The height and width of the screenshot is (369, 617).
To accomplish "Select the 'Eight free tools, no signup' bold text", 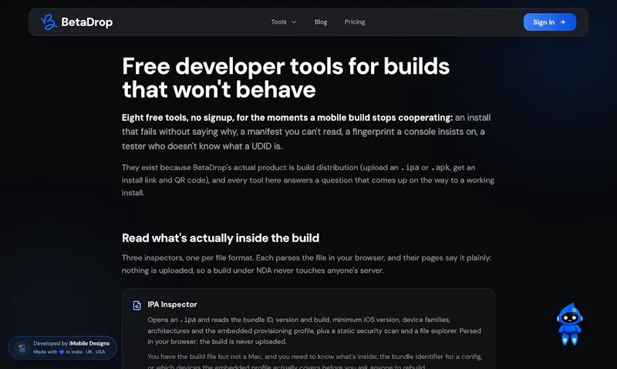I will click(287, 118).
